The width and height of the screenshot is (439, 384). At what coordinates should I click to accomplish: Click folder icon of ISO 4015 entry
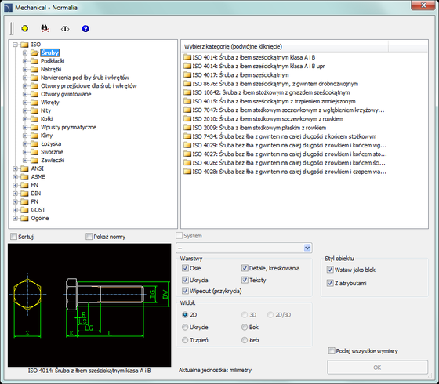coord(187,101)
